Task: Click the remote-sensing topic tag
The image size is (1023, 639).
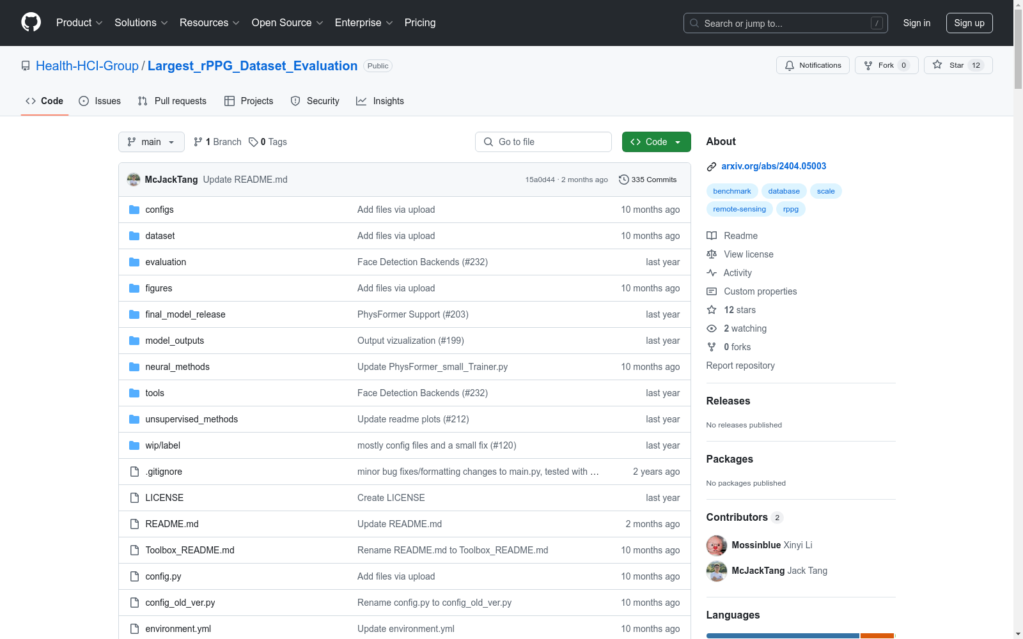Action: (x=739, y=209)
